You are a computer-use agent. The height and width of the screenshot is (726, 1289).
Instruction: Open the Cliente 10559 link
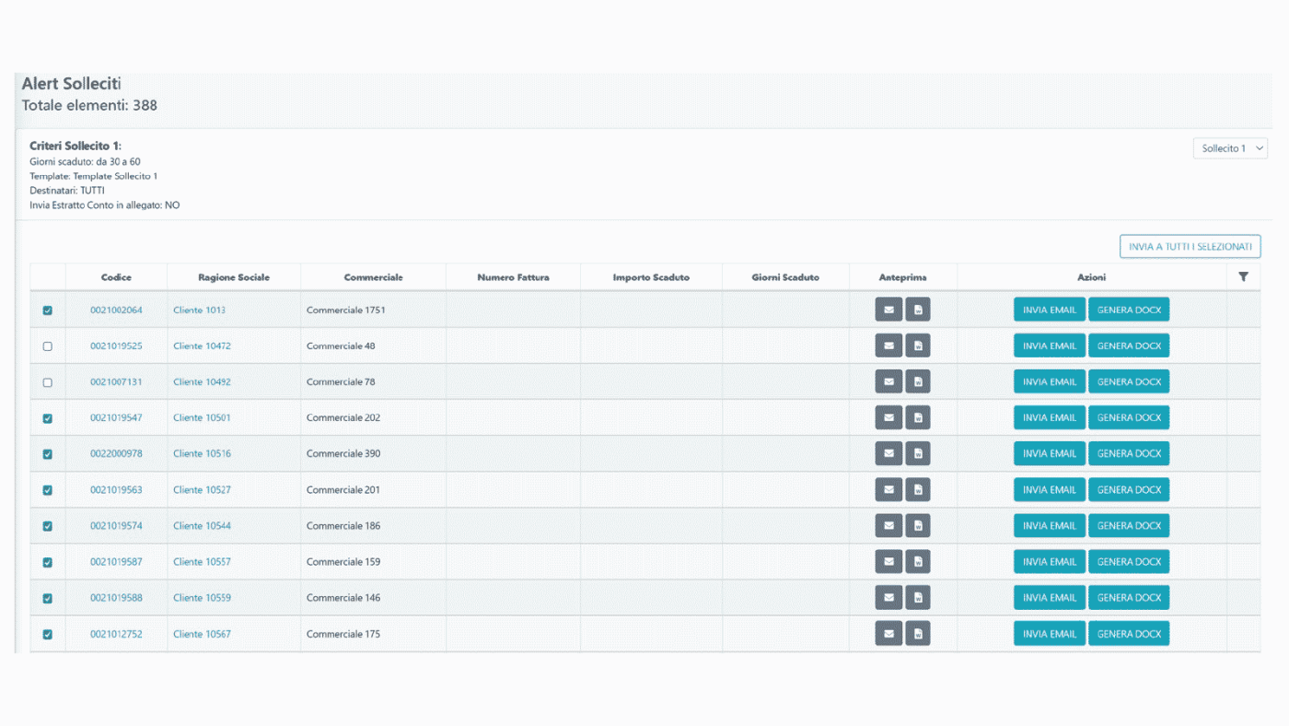[x=202, y=597]
